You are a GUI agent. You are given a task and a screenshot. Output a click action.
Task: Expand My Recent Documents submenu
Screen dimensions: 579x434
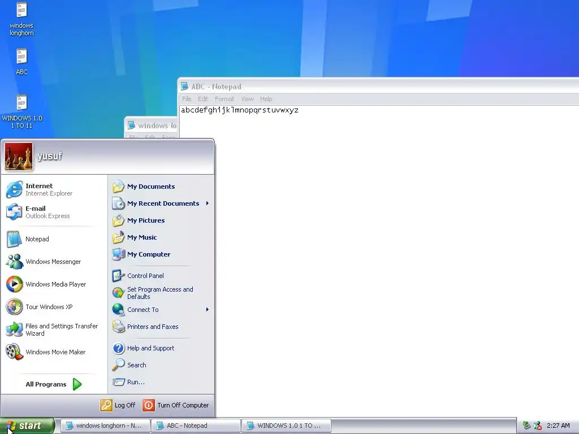pyautogui.click(x=161, y=203)
